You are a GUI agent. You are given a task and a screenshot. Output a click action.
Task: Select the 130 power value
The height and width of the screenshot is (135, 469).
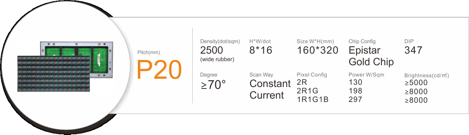(x=355, y=82)
